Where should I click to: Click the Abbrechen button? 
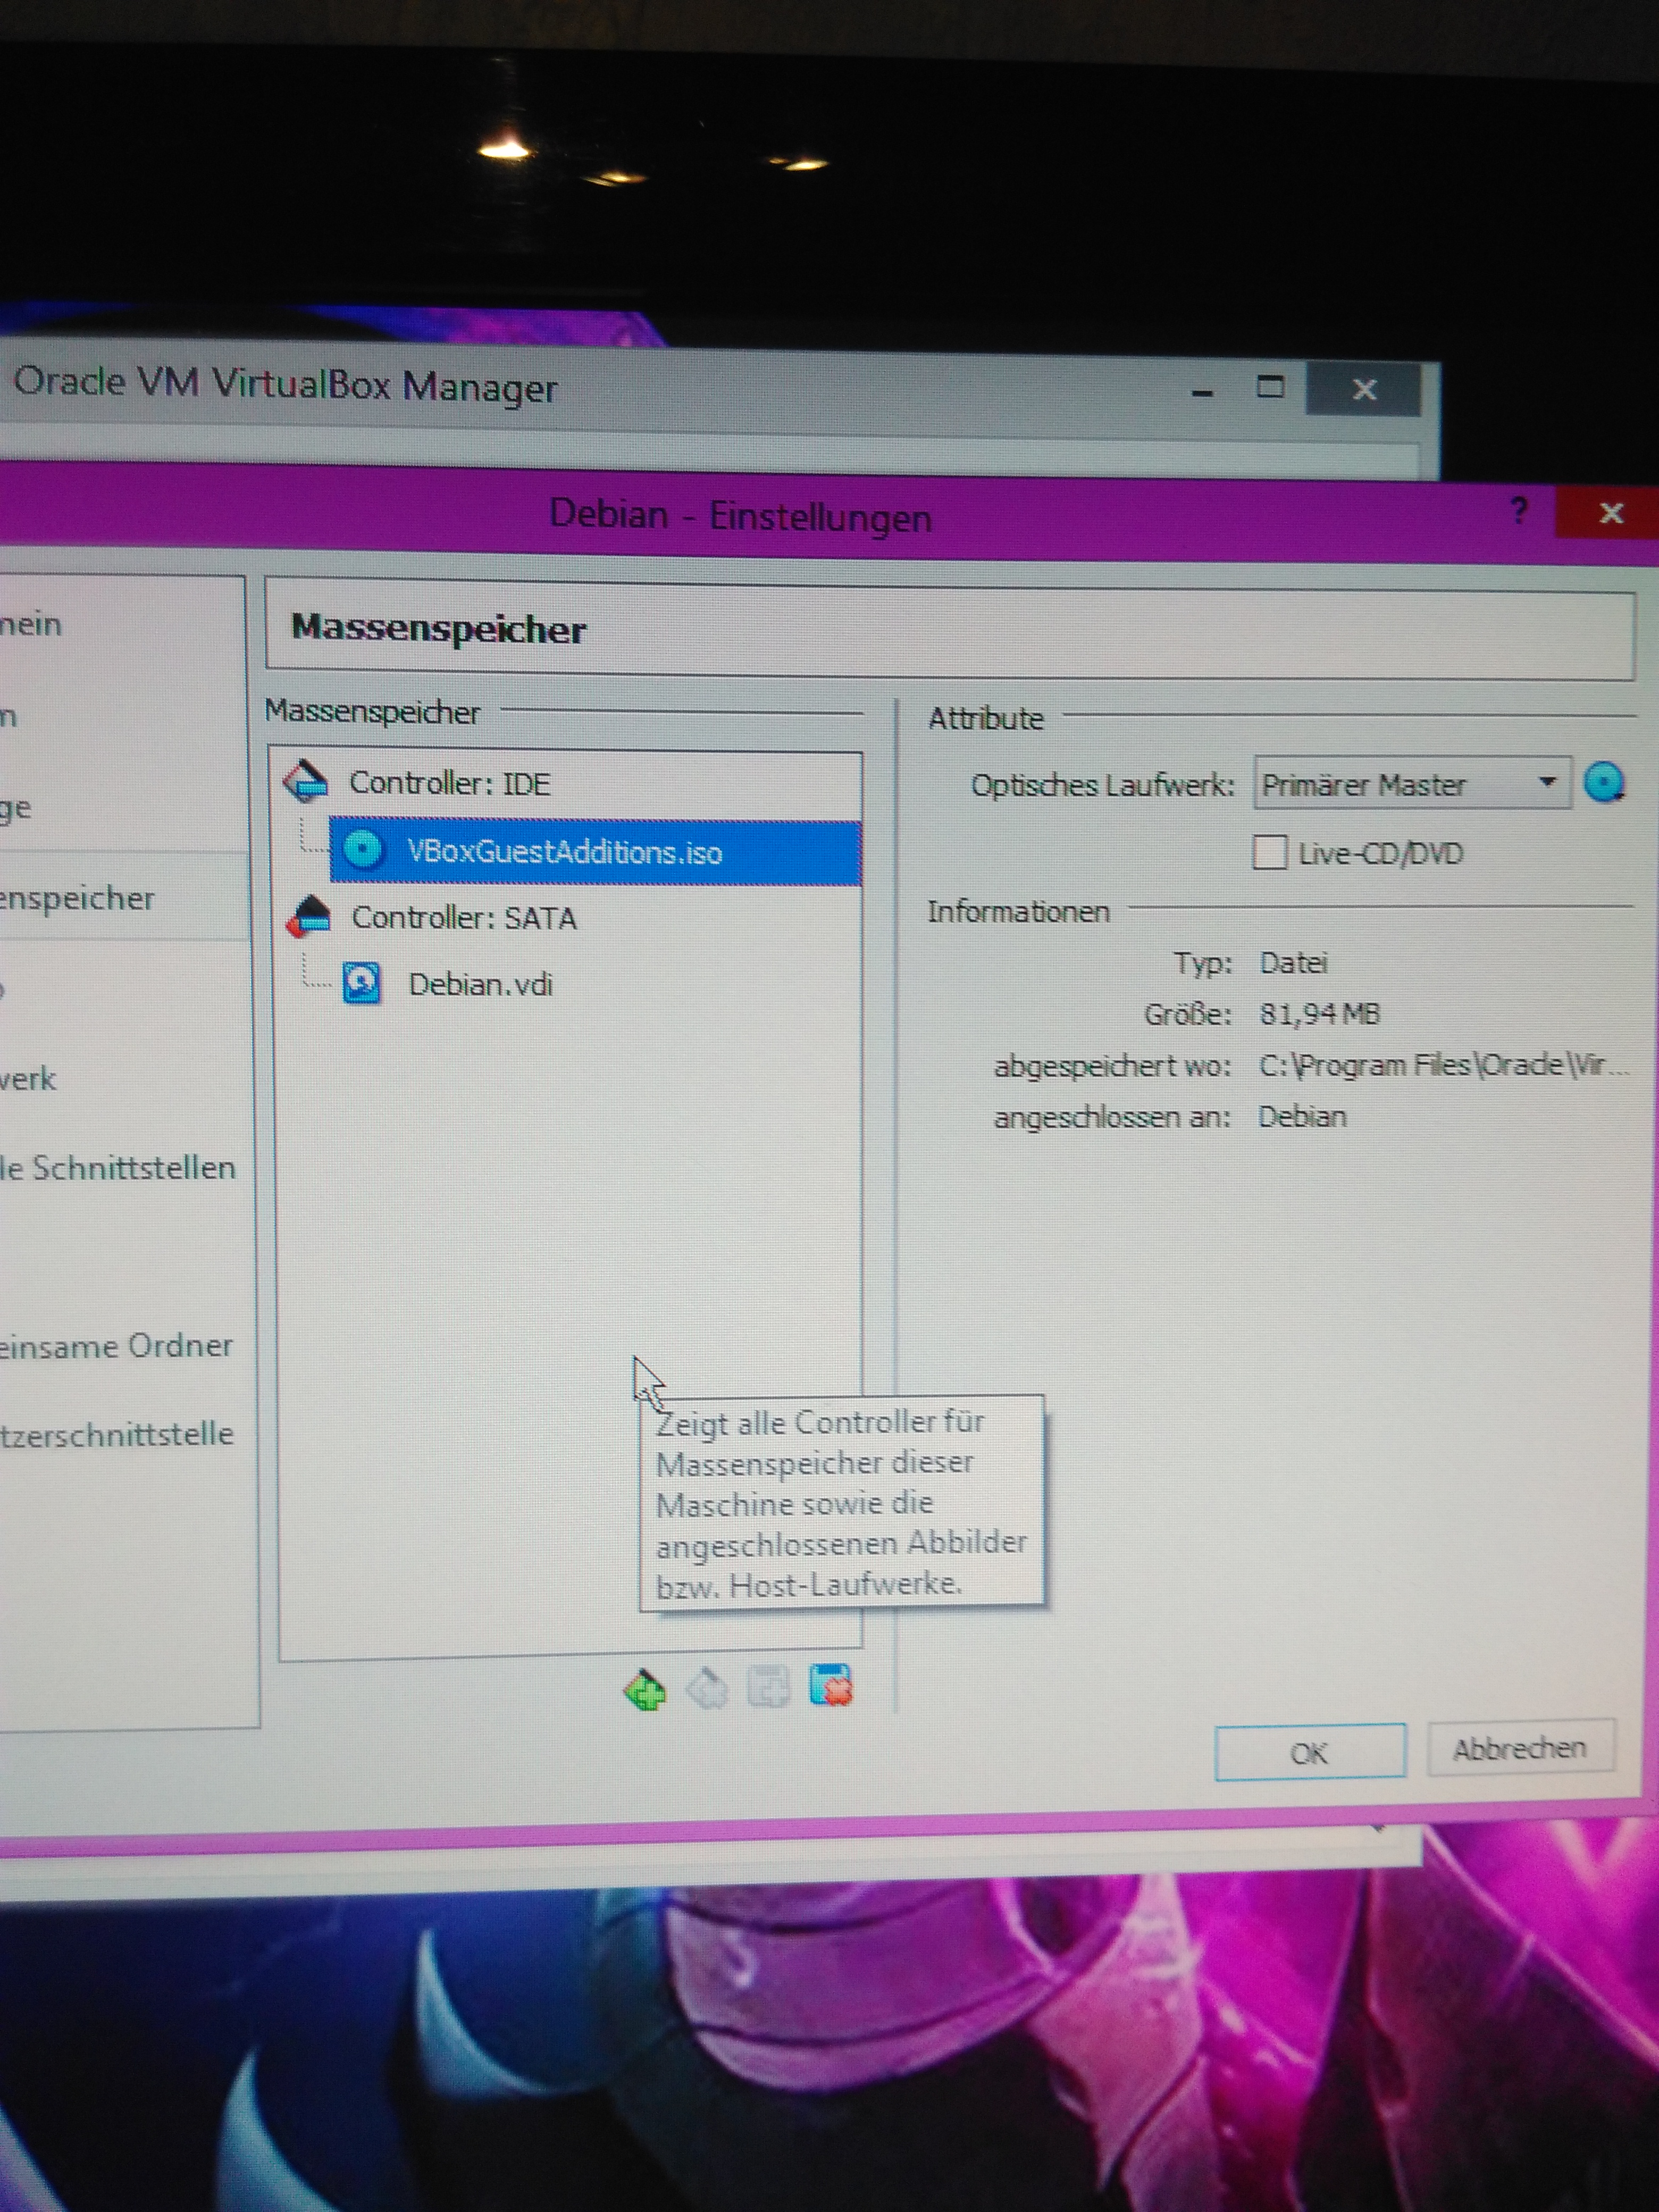coord(1519,1748)
